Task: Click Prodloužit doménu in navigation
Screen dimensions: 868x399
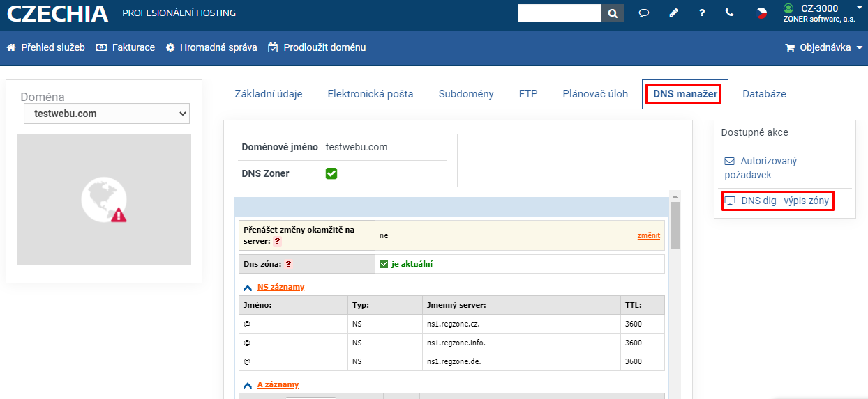Action: pos(317,48)
